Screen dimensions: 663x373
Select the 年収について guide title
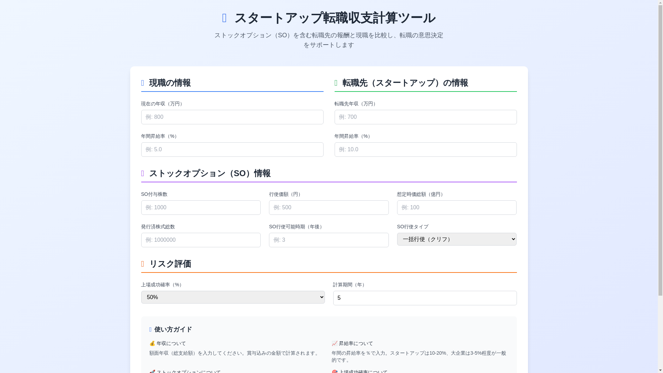(171, 343)
